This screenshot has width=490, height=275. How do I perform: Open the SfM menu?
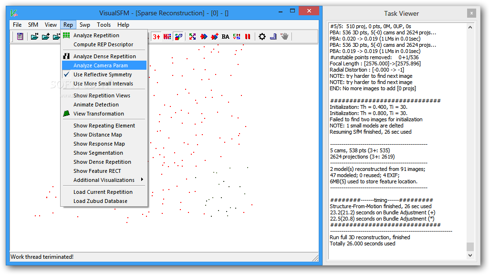click(33, 25)
